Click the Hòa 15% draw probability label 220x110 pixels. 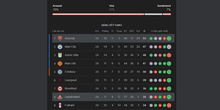point(111,7)
